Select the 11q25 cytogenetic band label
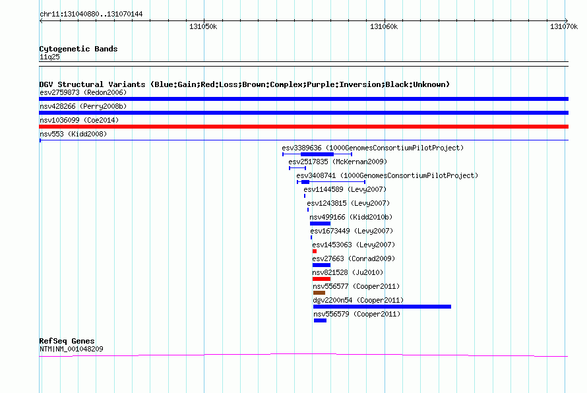 click(x=49, y=57)
